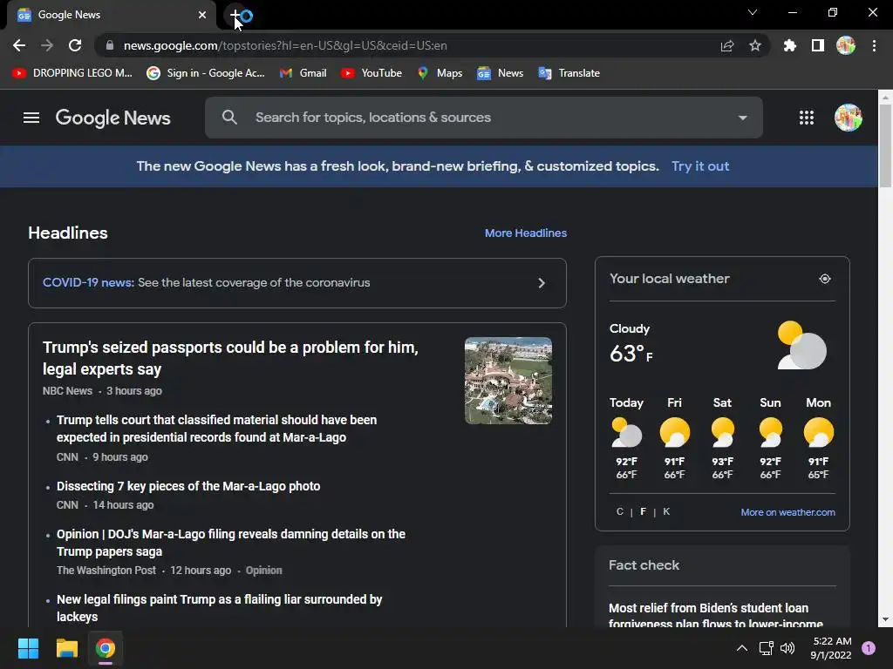Open Trump's seized passports headline
This screenshot has width=893, height=669.
click(230, 358)
